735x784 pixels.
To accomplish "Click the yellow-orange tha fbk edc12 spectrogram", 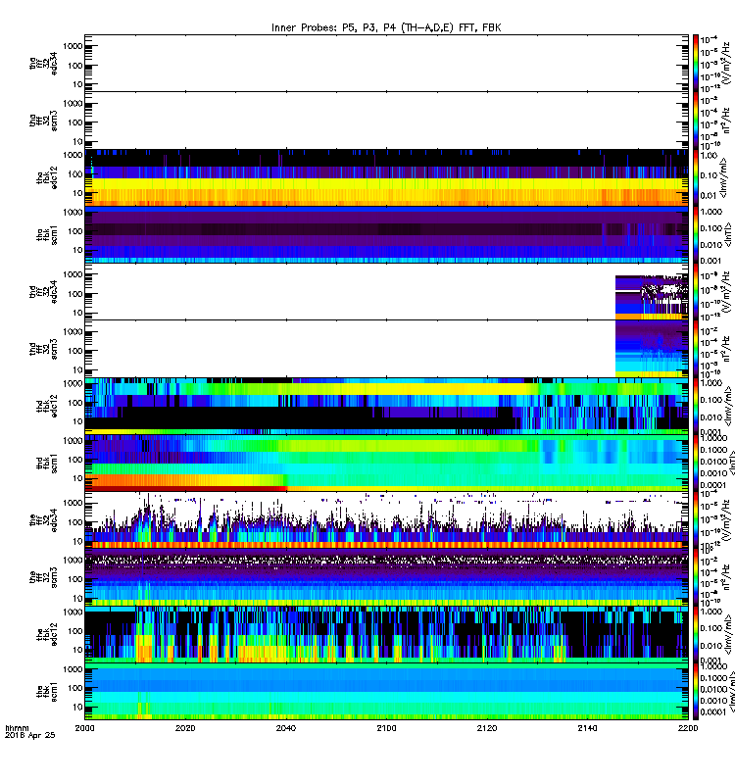I will (386, 177).
